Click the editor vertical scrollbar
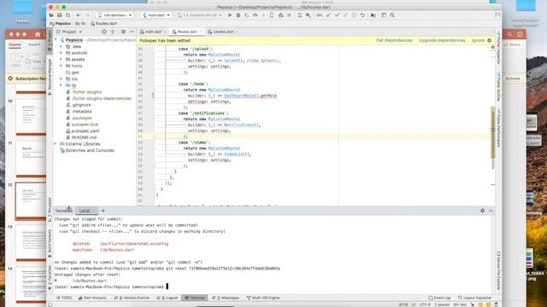The width and height of the screenshot is (547, 307). 493,138
